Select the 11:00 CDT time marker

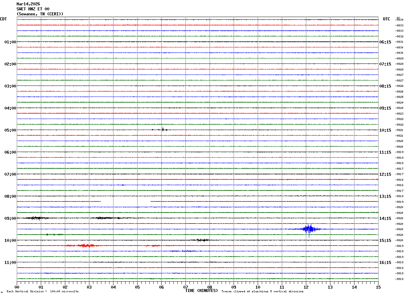tap(10, 263)
